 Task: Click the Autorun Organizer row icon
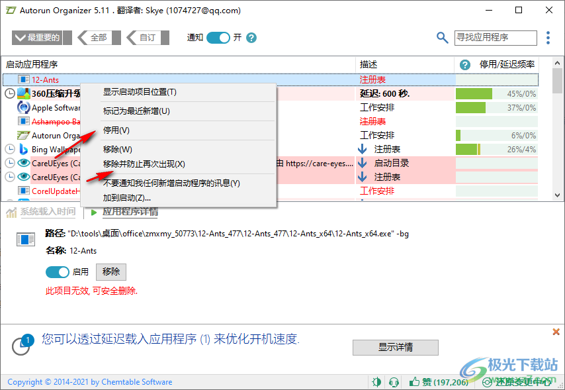tap(23, 135)
